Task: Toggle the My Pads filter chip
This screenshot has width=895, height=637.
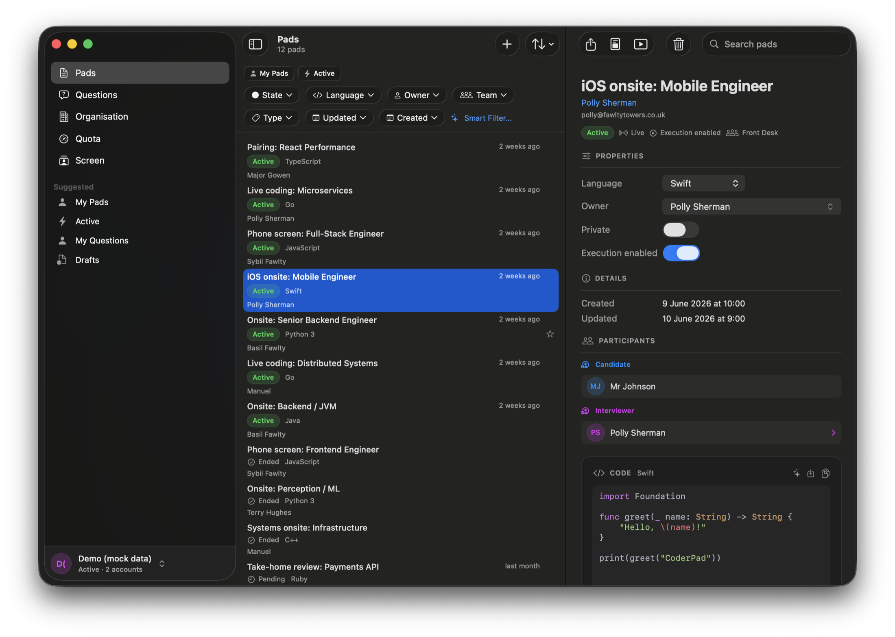Action: [269, 73]
